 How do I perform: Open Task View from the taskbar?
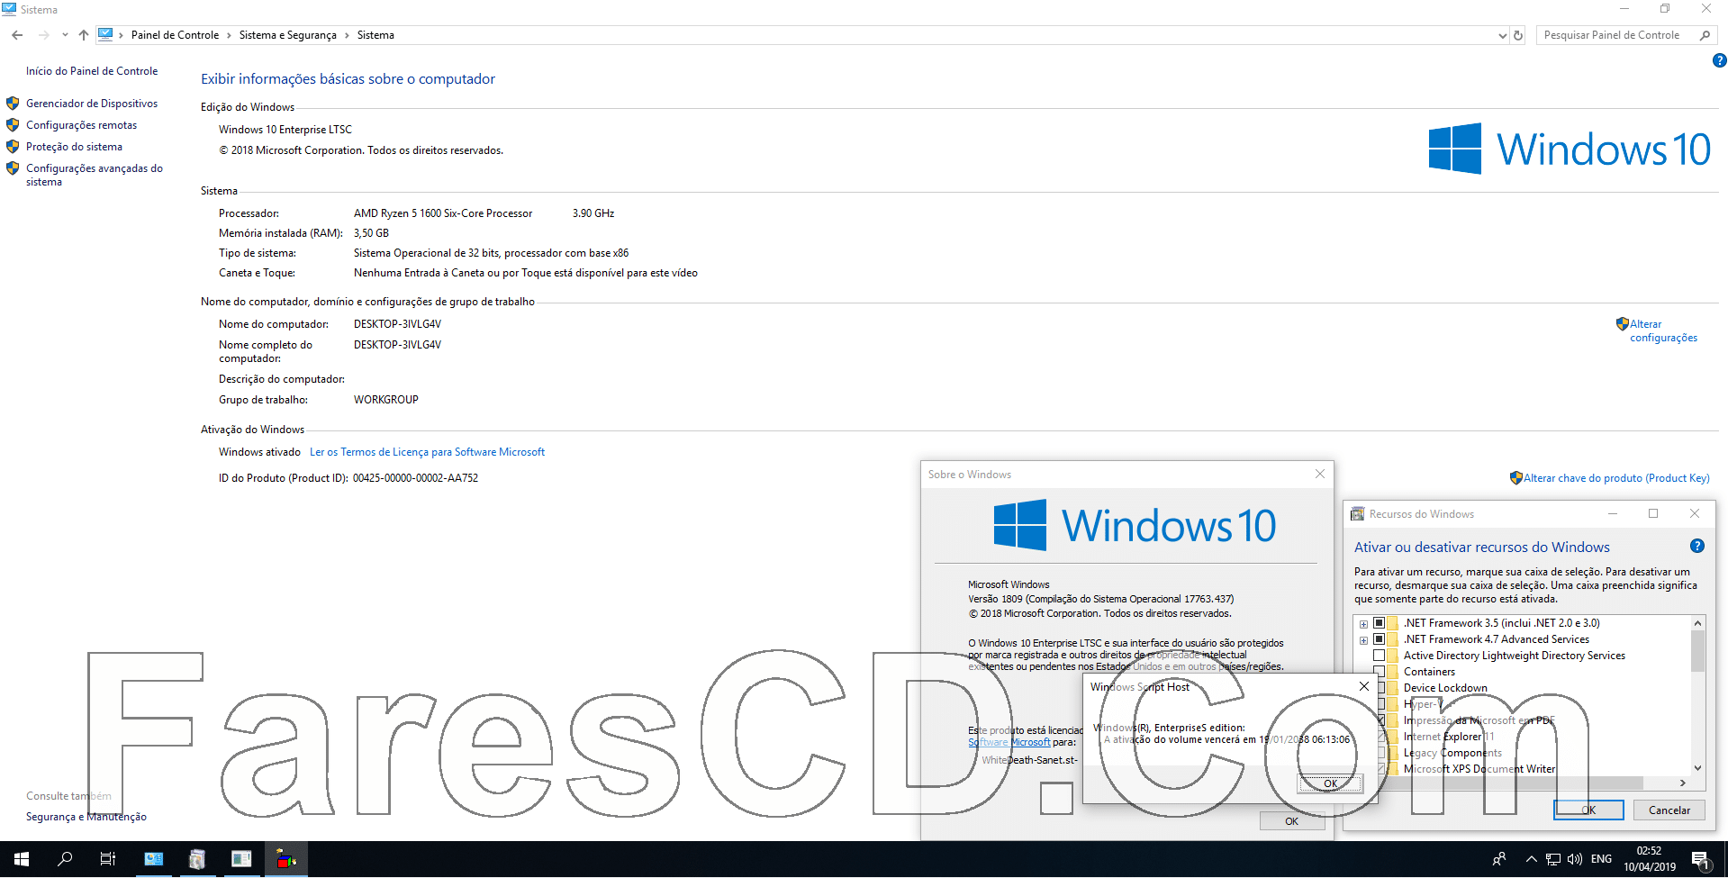[108, 859]
